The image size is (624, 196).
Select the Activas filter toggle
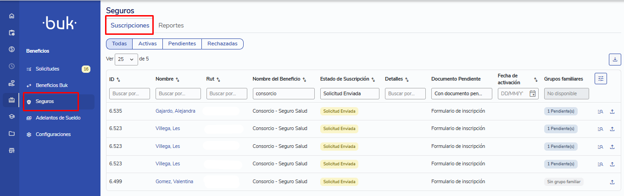click(147, 44)
